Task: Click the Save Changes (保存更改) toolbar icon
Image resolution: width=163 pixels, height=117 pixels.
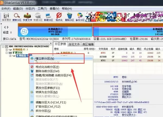Action: point(6,17)
